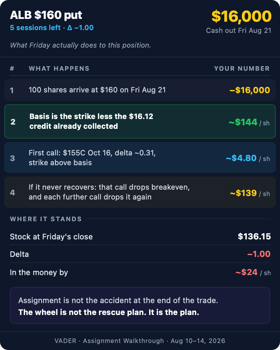Click the ~$139 per share breakeven
The height and width of the screenshot is (350, 280).
250,193
